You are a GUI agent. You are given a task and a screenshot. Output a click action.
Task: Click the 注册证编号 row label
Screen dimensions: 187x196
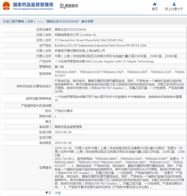click(44, 30)
